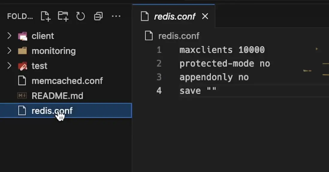This screenshot has width=329, height=172.
Task: Click the monitoring folder icon
Action: point(22,51)
